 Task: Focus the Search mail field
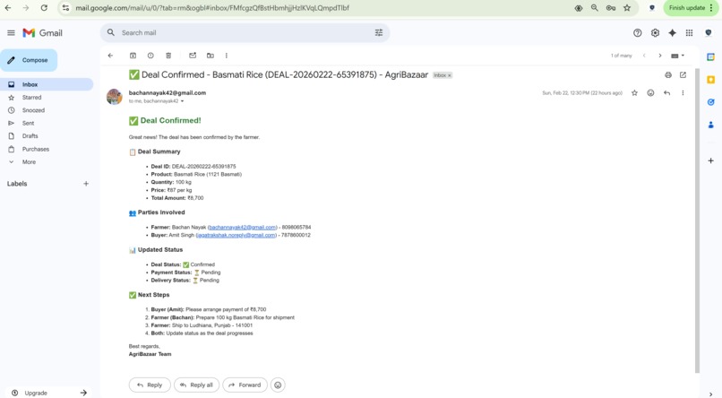245,32
